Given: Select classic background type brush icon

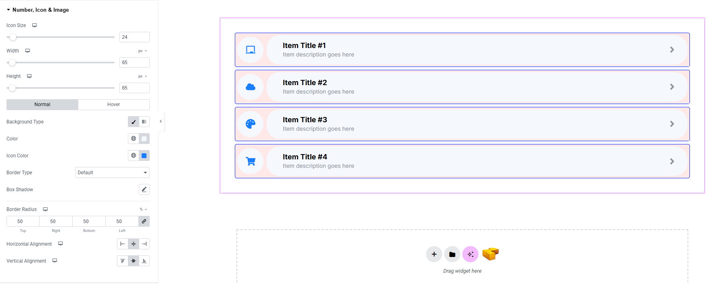Looking at the screenshot, I should [134, 122].
